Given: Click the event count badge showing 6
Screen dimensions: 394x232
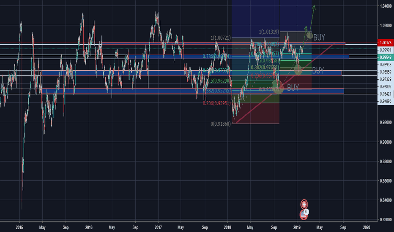Looking at the screenshot, I should click(x=306, y=212).
